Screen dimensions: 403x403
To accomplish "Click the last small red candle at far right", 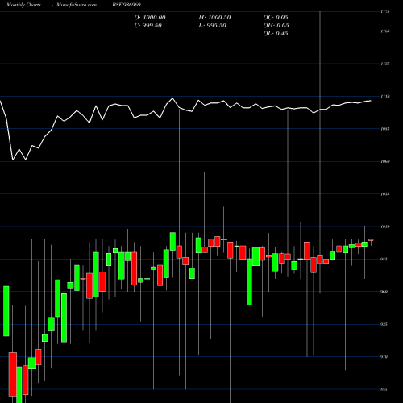I will point(371,240).
